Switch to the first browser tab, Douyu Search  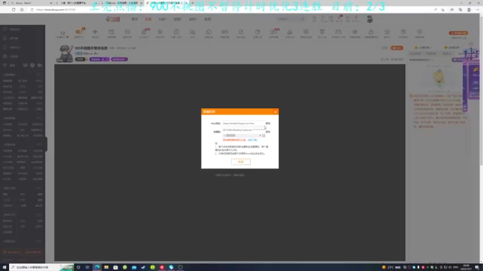pos(31,3)
